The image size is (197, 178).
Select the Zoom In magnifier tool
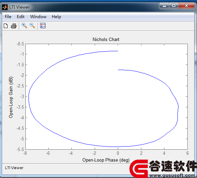coord(24,26)
